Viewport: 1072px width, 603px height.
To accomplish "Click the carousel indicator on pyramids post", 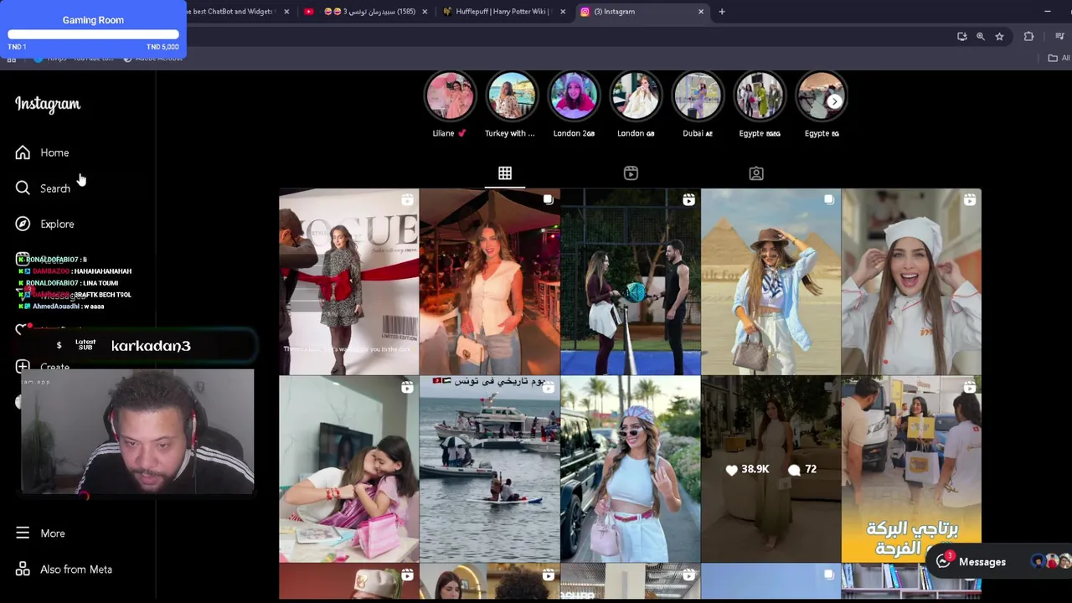I will pos(829,200).
